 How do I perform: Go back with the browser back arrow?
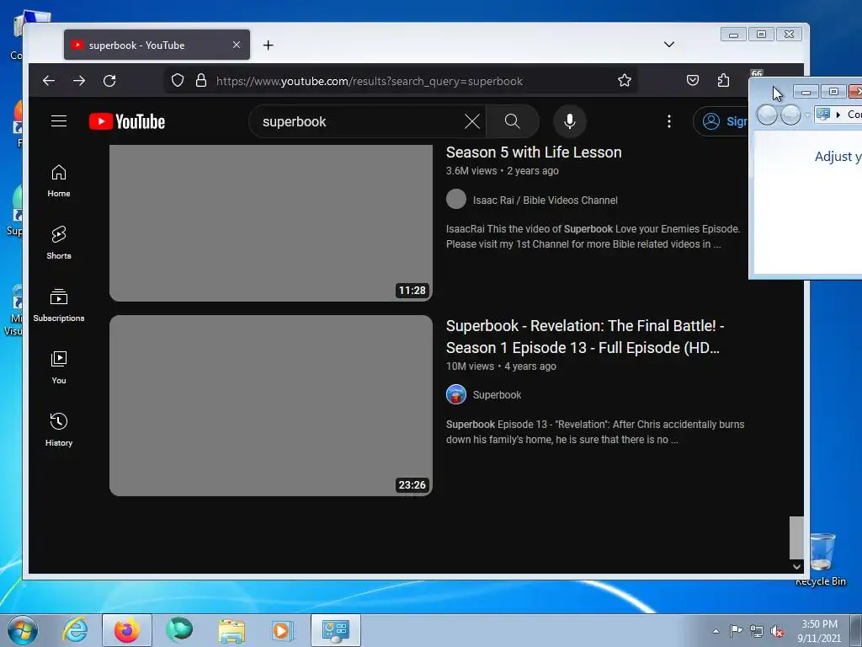(x=49, y=81)
